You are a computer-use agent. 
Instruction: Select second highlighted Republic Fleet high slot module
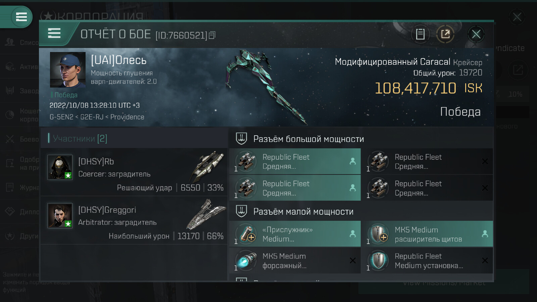[295, 188]
